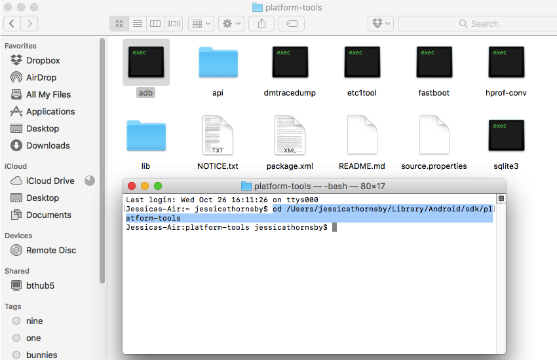Click the Terminal prompt cursor line
The image size is (557, 360).
[231, 227]
